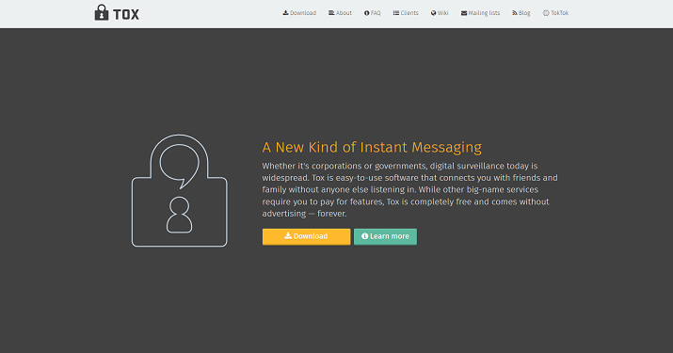
Task: Click the TokTok circle icon in the navbar
Action: point(546,13)
